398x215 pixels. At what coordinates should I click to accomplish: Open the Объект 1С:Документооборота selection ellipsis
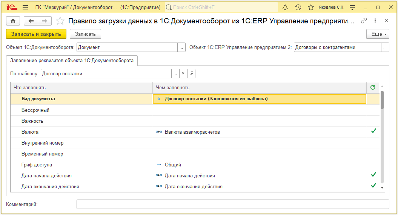click(x=181, y=47)
